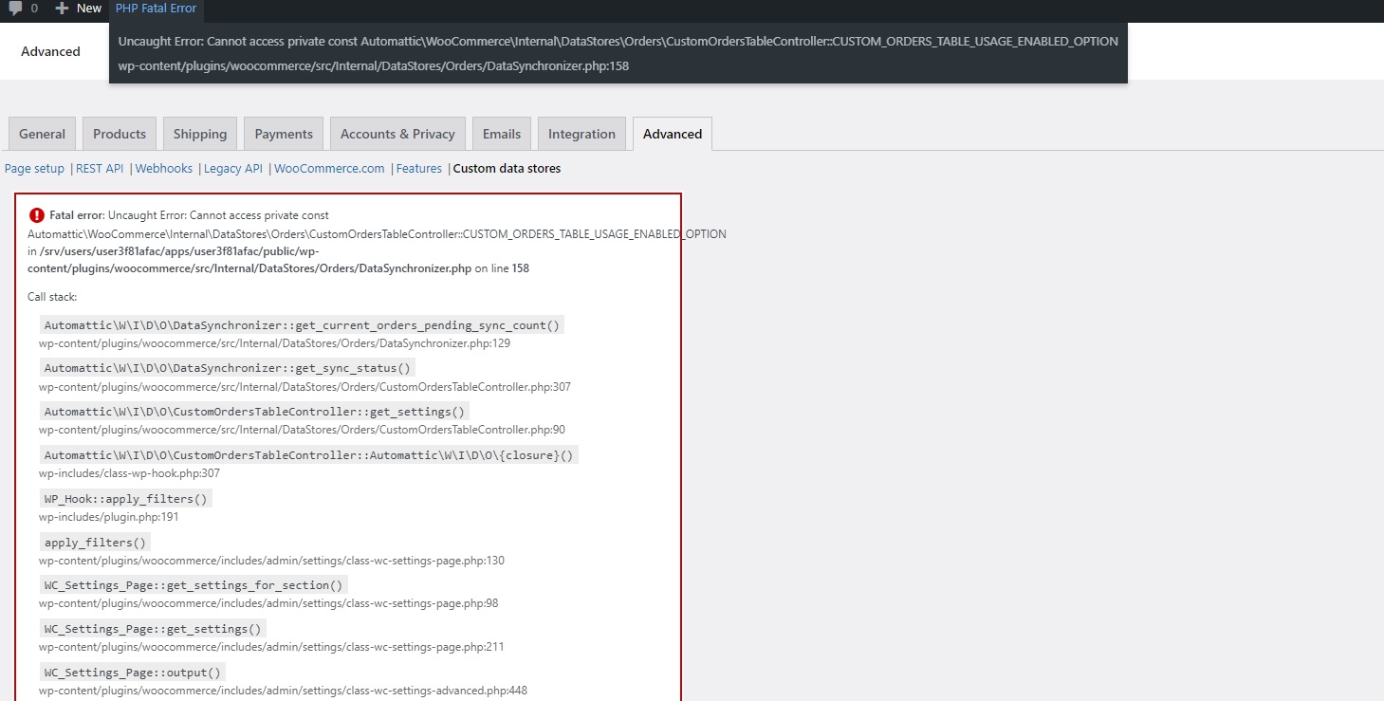Click the red fatal error warning icon
Image resolution: width=1384 pixels, height=701 pixels.
pos(35,215)
